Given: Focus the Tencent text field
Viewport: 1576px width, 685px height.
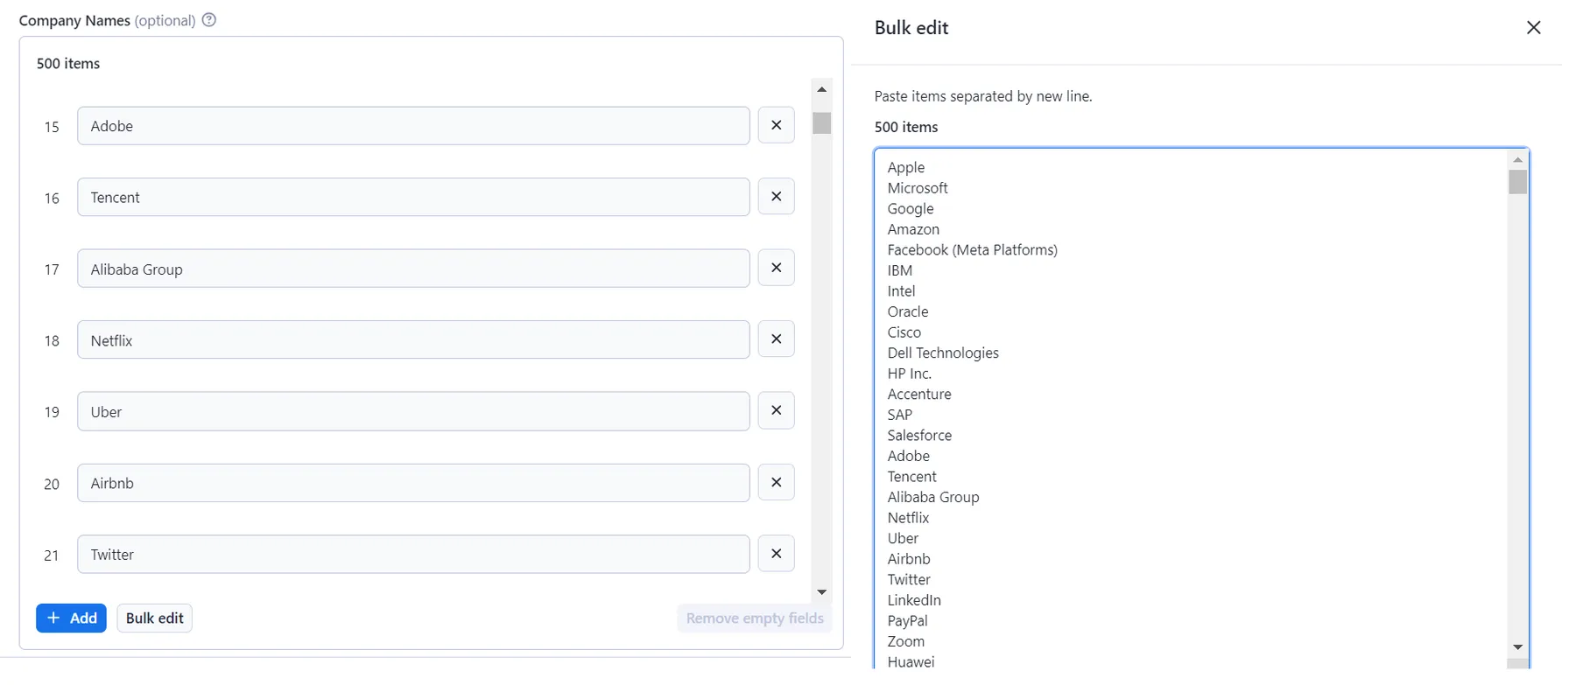Looking at the screenshot, I should pyautogui.click(x=413, y=197).
